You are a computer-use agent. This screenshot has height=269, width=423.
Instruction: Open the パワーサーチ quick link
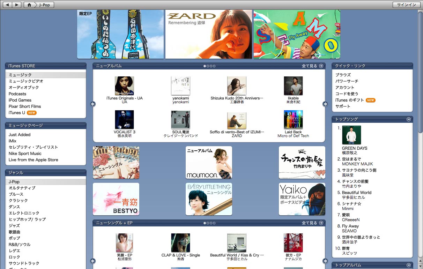[347, 81]
